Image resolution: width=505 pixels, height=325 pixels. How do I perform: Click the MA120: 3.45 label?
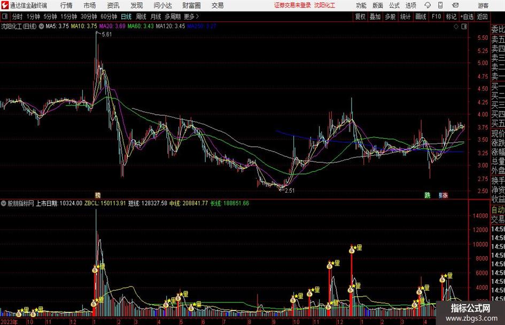[170, 26]
